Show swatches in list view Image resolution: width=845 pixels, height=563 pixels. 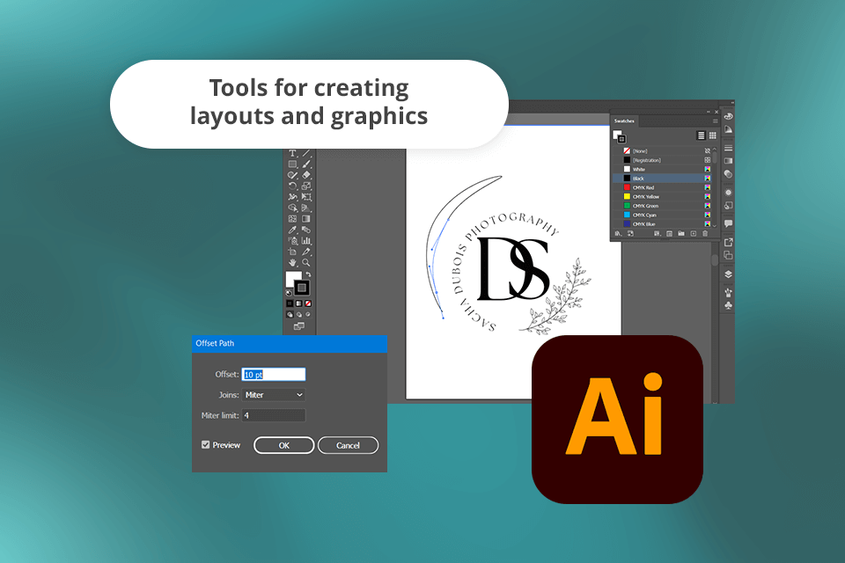[702, 135]
